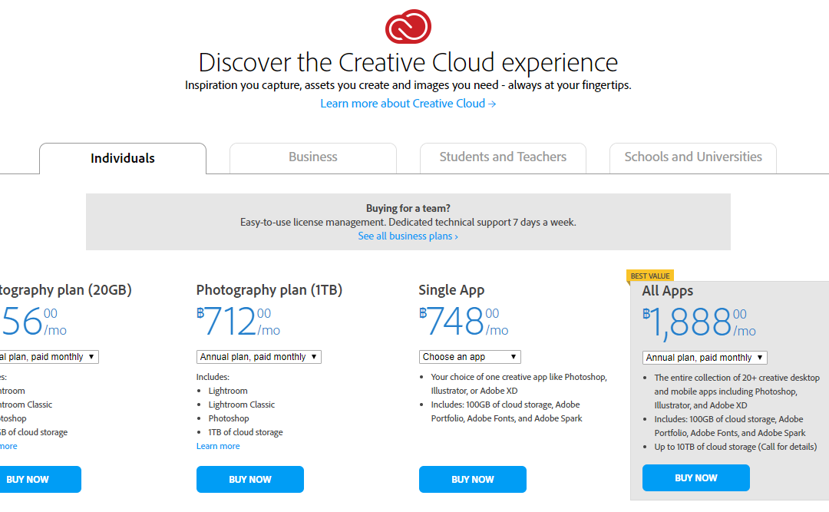
Task: Expand the All Apps billing plan dropdown
Action: point(705,358)
